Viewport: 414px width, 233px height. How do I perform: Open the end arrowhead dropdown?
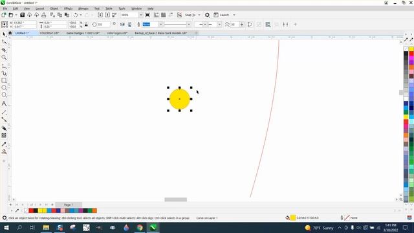[x=219, y=25]
